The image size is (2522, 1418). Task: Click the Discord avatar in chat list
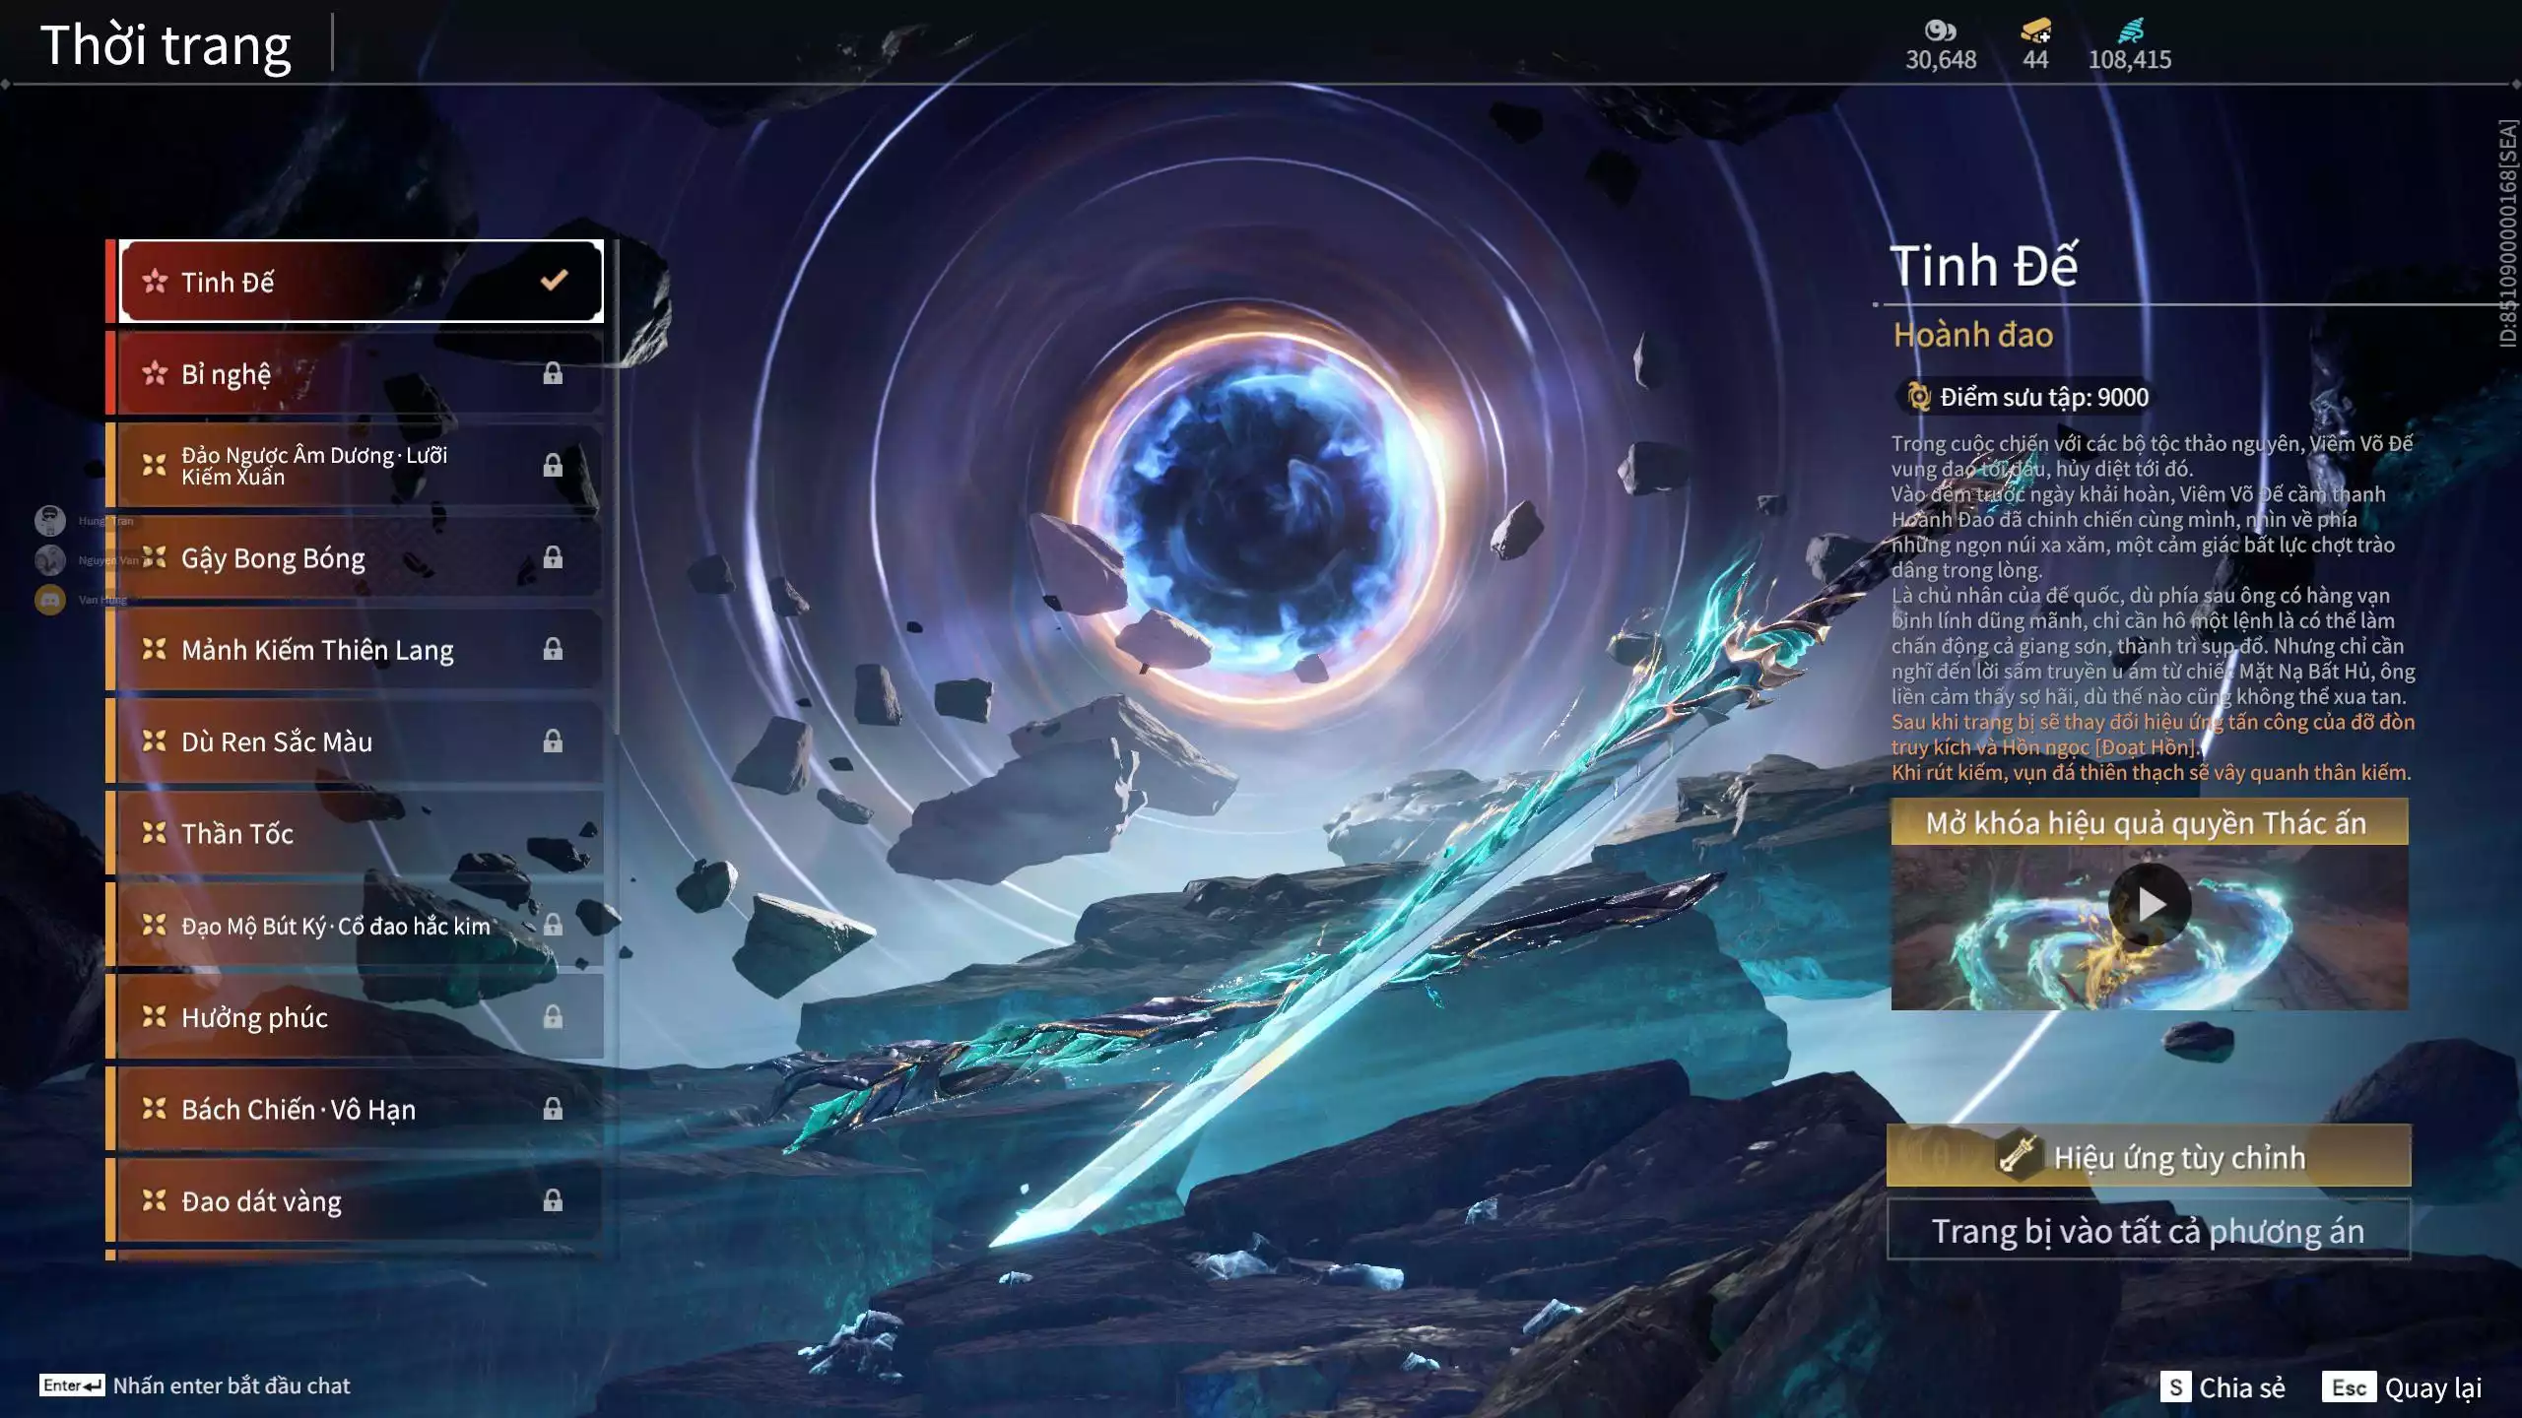tap(50, 599)
